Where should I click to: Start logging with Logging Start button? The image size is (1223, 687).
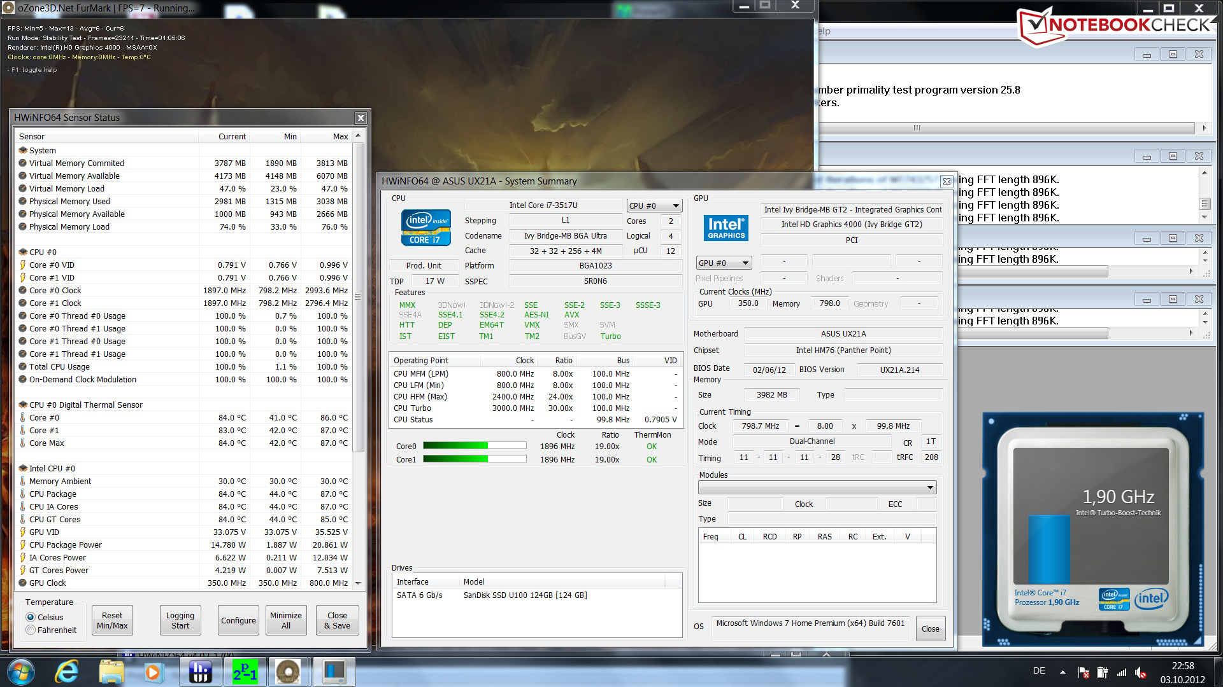click(180, 621)
